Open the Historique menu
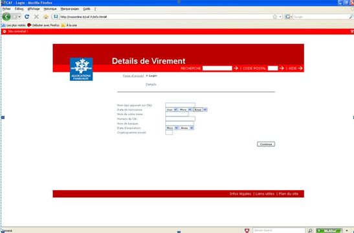This screenshot has width=354, height=233. coord(50,9)
